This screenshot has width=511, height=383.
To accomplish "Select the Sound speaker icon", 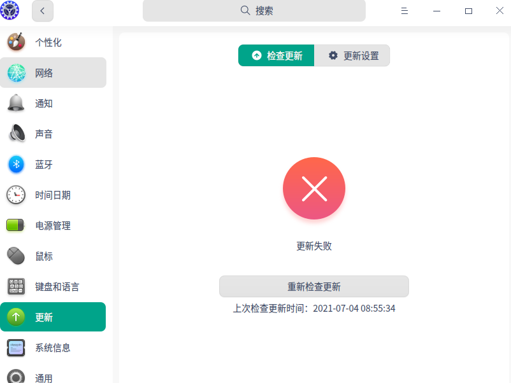I will click(x=17, y=134).
